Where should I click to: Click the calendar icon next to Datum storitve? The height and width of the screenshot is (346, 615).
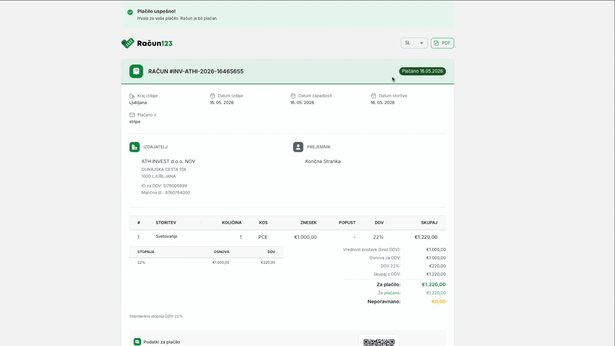373,96
